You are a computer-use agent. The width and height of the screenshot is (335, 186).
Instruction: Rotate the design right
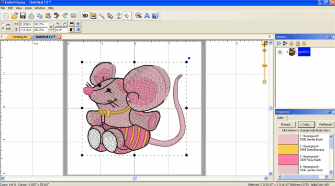pos(64,24)
